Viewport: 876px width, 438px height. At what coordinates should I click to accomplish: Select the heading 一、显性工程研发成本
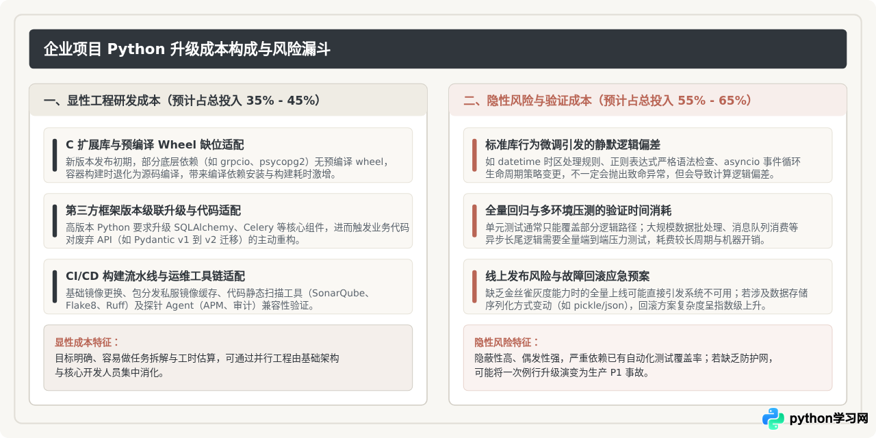click(x=102, y=101)
